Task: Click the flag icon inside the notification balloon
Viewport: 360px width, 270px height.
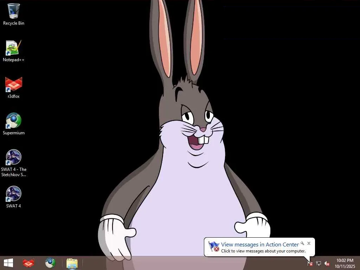Action: pyautogui.click(x=214, y=246)
